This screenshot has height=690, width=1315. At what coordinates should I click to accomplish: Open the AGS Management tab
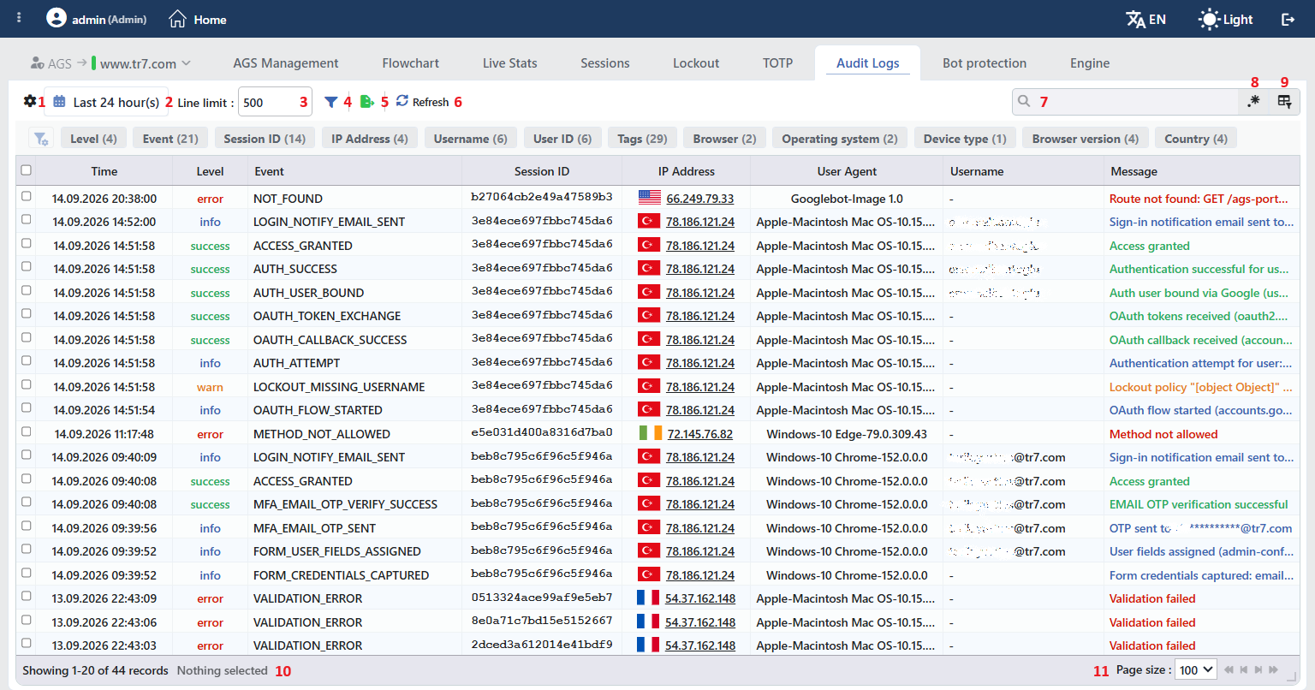coord(286,63)
